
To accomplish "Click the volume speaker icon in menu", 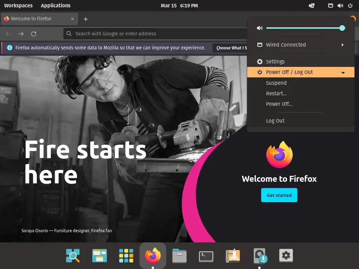I will click(x=260, y=28).
